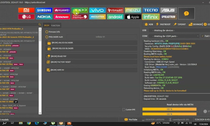Image resolution: width=210 pixels, height=126 pixels.
Task: Click the upper 100% progress bar
Action: tap(169, 109)
